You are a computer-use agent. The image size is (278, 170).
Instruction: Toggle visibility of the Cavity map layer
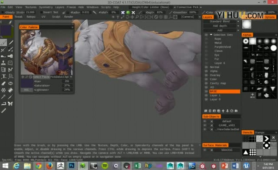coord(206,83)
